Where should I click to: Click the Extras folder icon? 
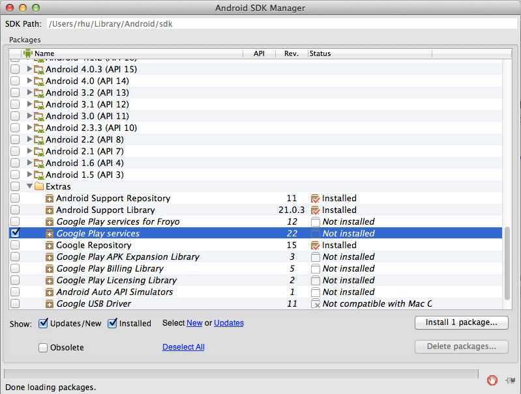39,186
